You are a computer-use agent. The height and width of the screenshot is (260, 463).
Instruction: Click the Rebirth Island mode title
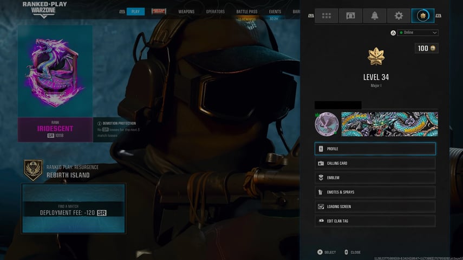(68, 175)
